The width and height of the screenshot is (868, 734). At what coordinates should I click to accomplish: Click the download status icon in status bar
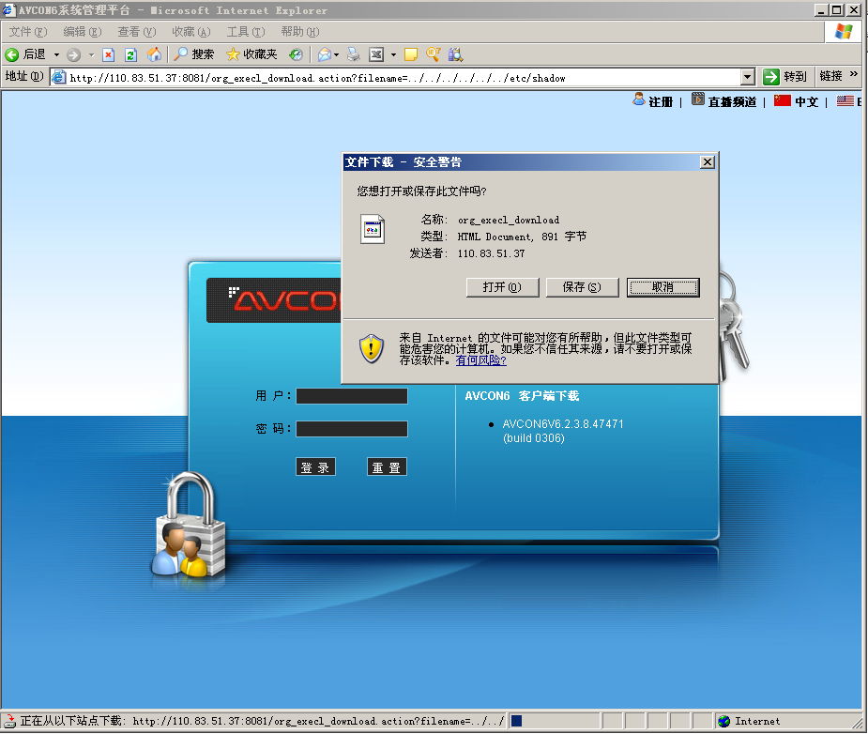pos(10,721)
